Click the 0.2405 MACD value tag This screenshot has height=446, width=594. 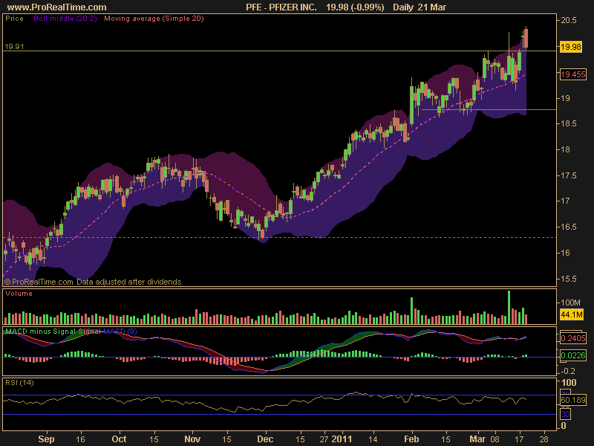click(572, 338)
